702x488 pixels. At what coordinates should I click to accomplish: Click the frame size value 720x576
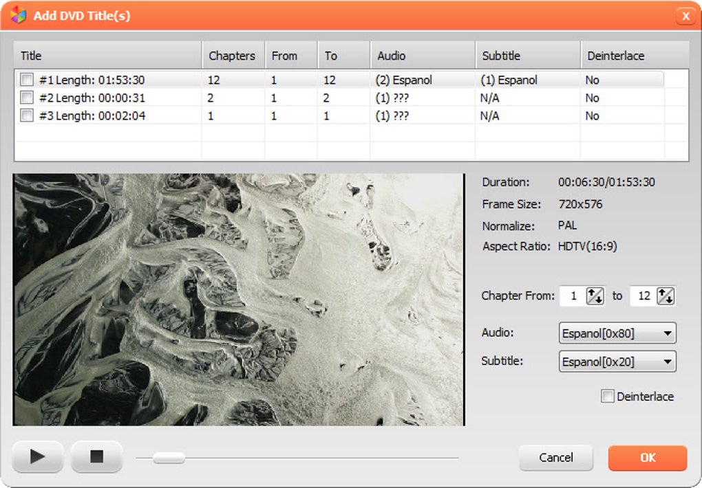coord(580,204)
